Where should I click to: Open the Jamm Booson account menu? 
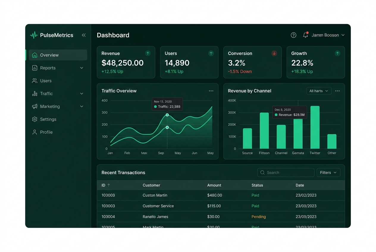click(x=328, y=35)
